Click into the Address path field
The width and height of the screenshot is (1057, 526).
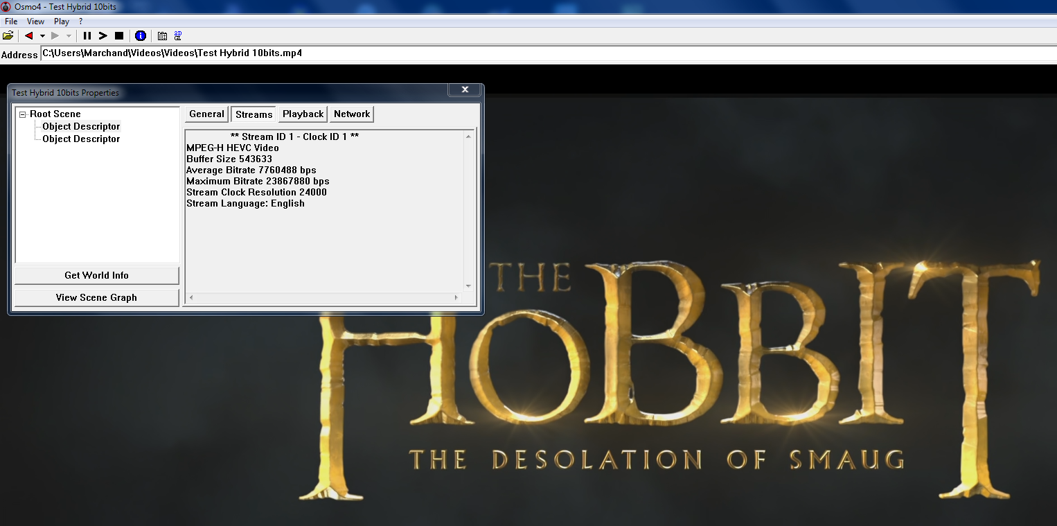pos(548,53)
